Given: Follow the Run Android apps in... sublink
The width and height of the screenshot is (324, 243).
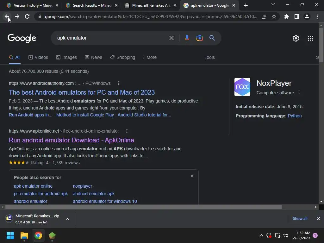Looking at the screenshot, I should [x=31, y=115].
